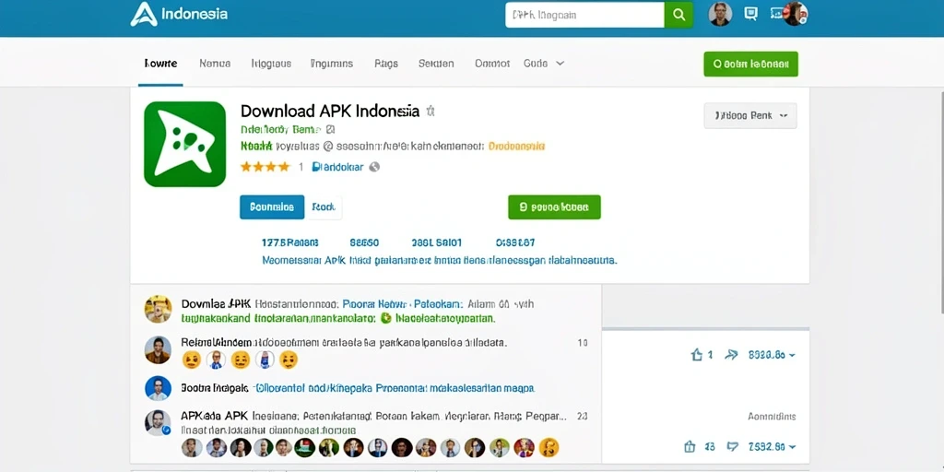
Task: Click the blue description line under stats
Action: [440, 261]
